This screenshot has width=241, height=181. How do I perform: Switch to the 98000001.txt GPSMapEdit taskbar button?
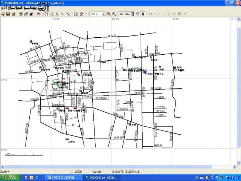(x=102, y=178)
